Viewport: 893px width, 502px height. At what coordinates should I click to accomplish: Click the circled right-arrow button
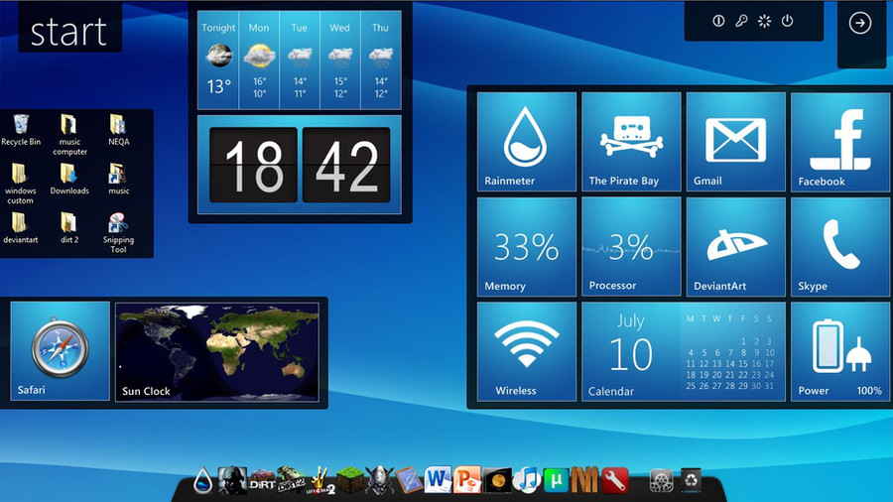[860, 24]
